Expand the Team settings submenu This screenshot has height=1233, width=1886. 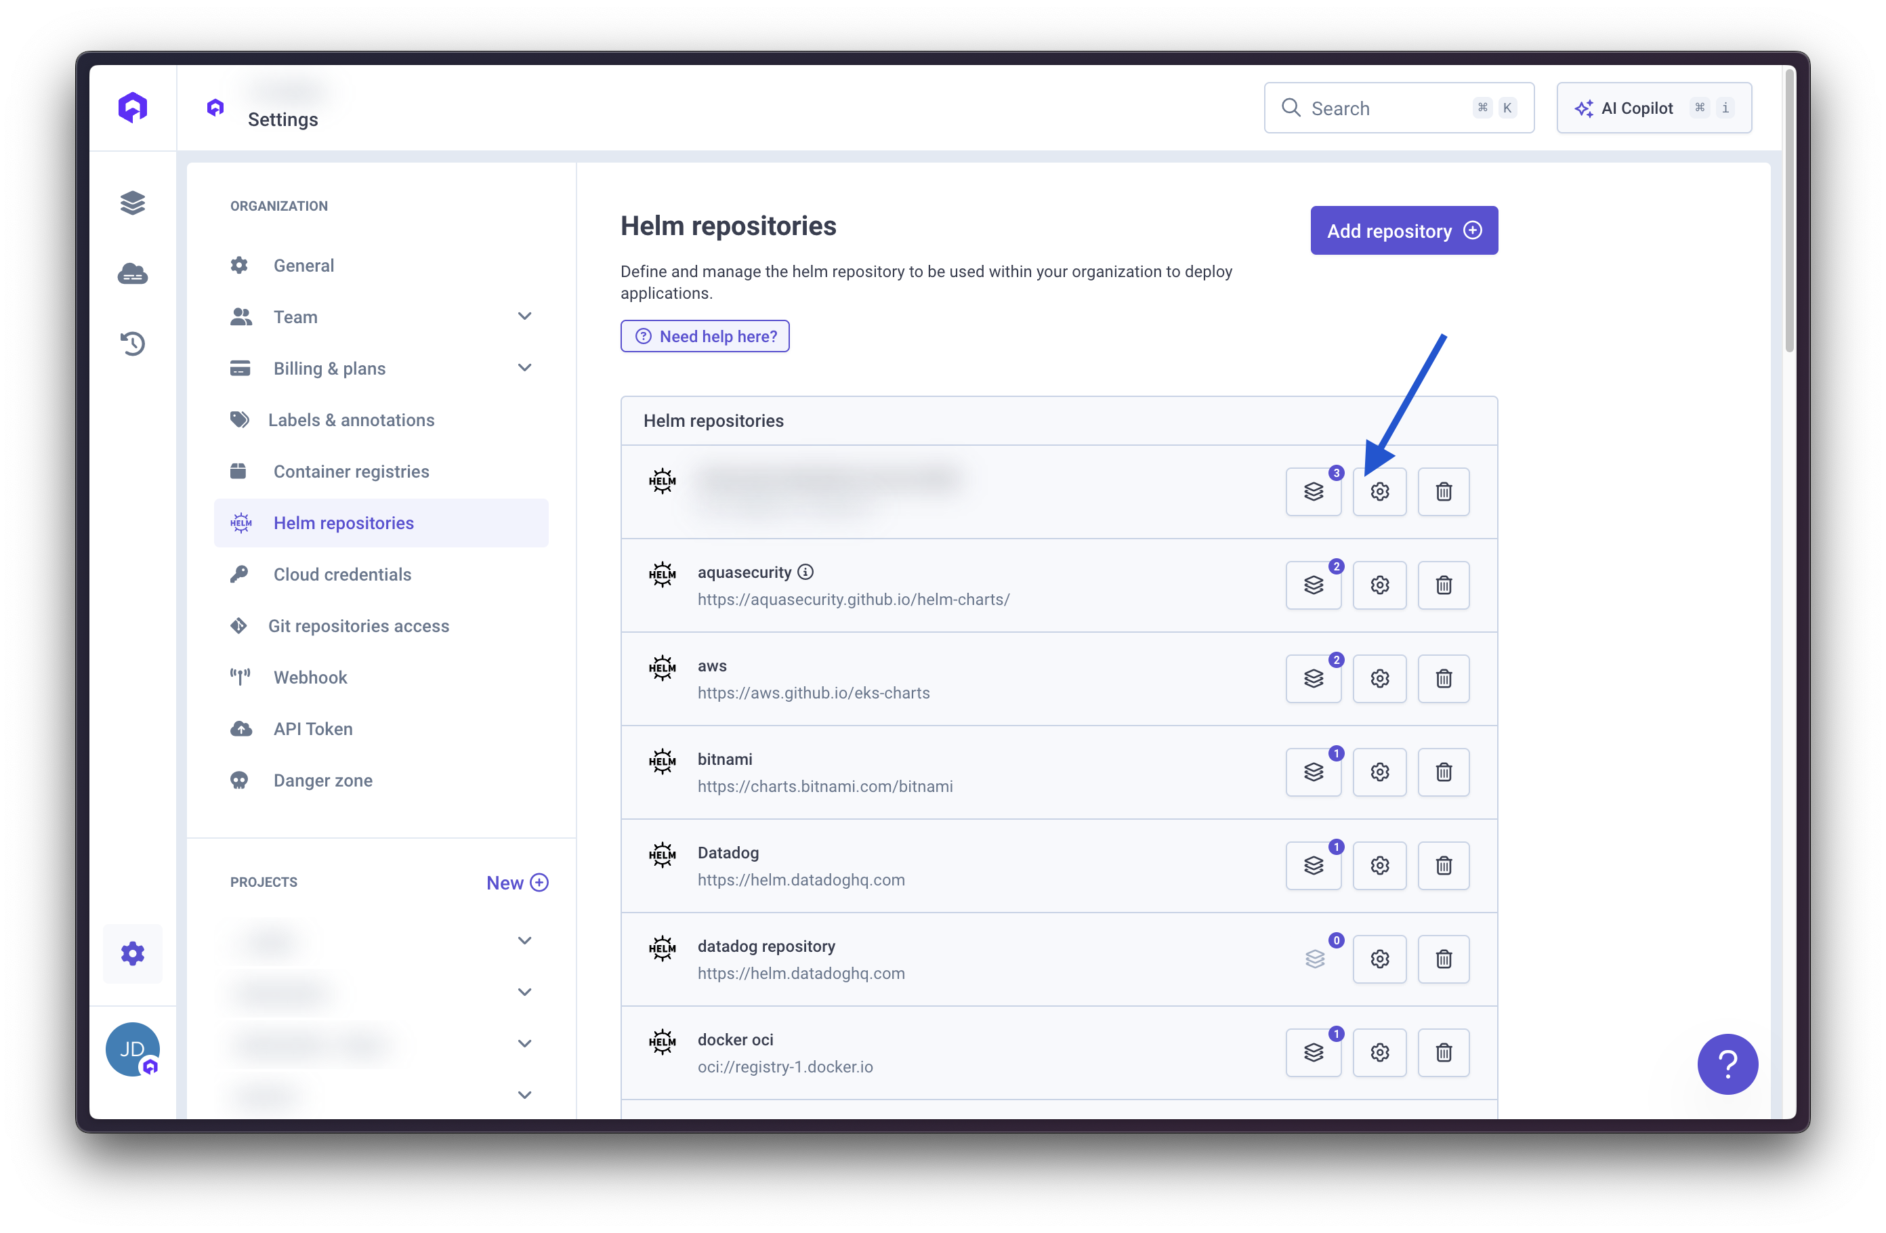(x=524, y=316)
